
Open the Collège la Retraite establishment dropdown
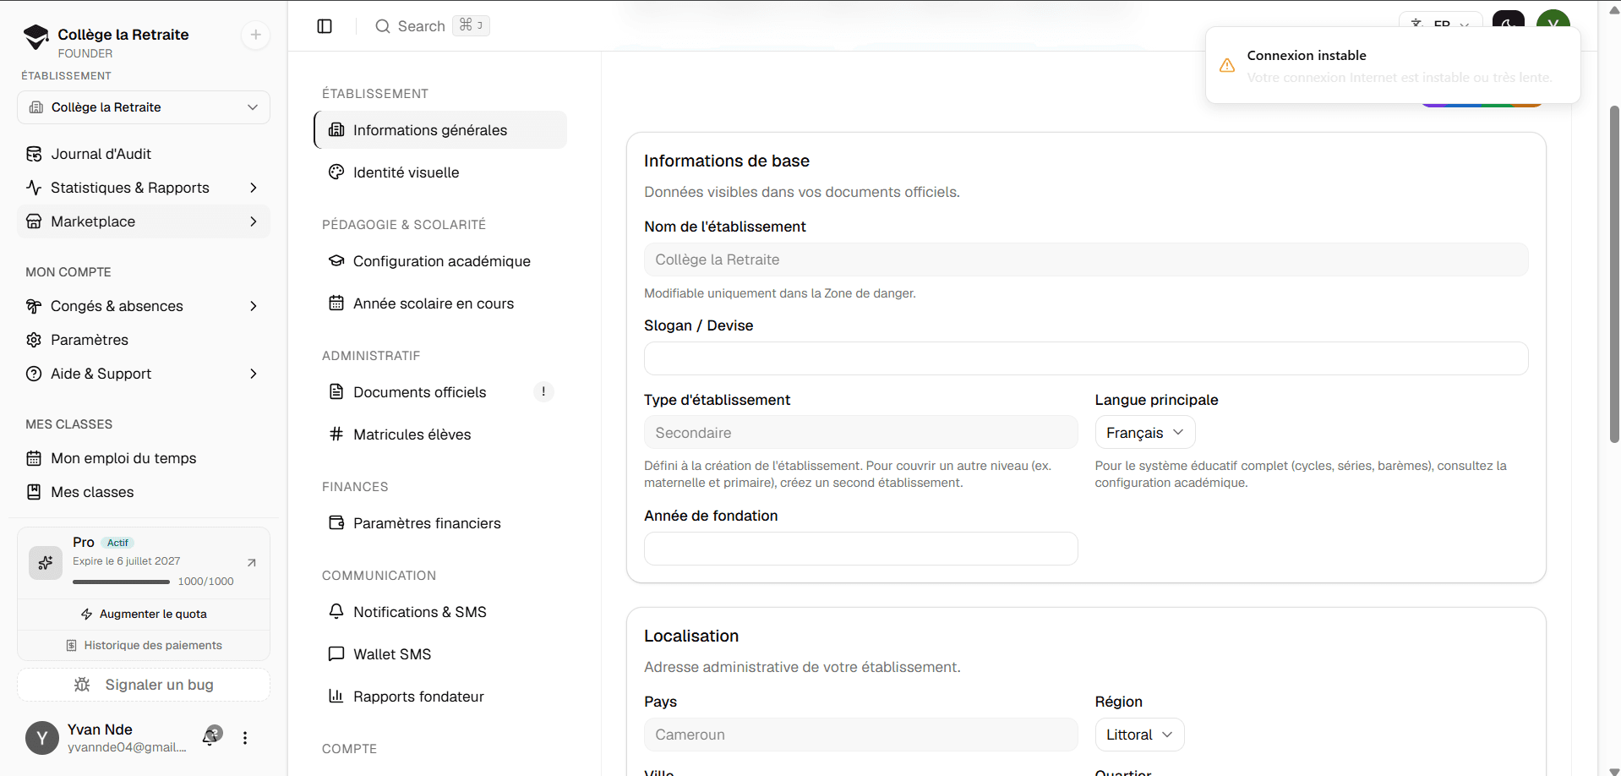(x=144, y=107)
